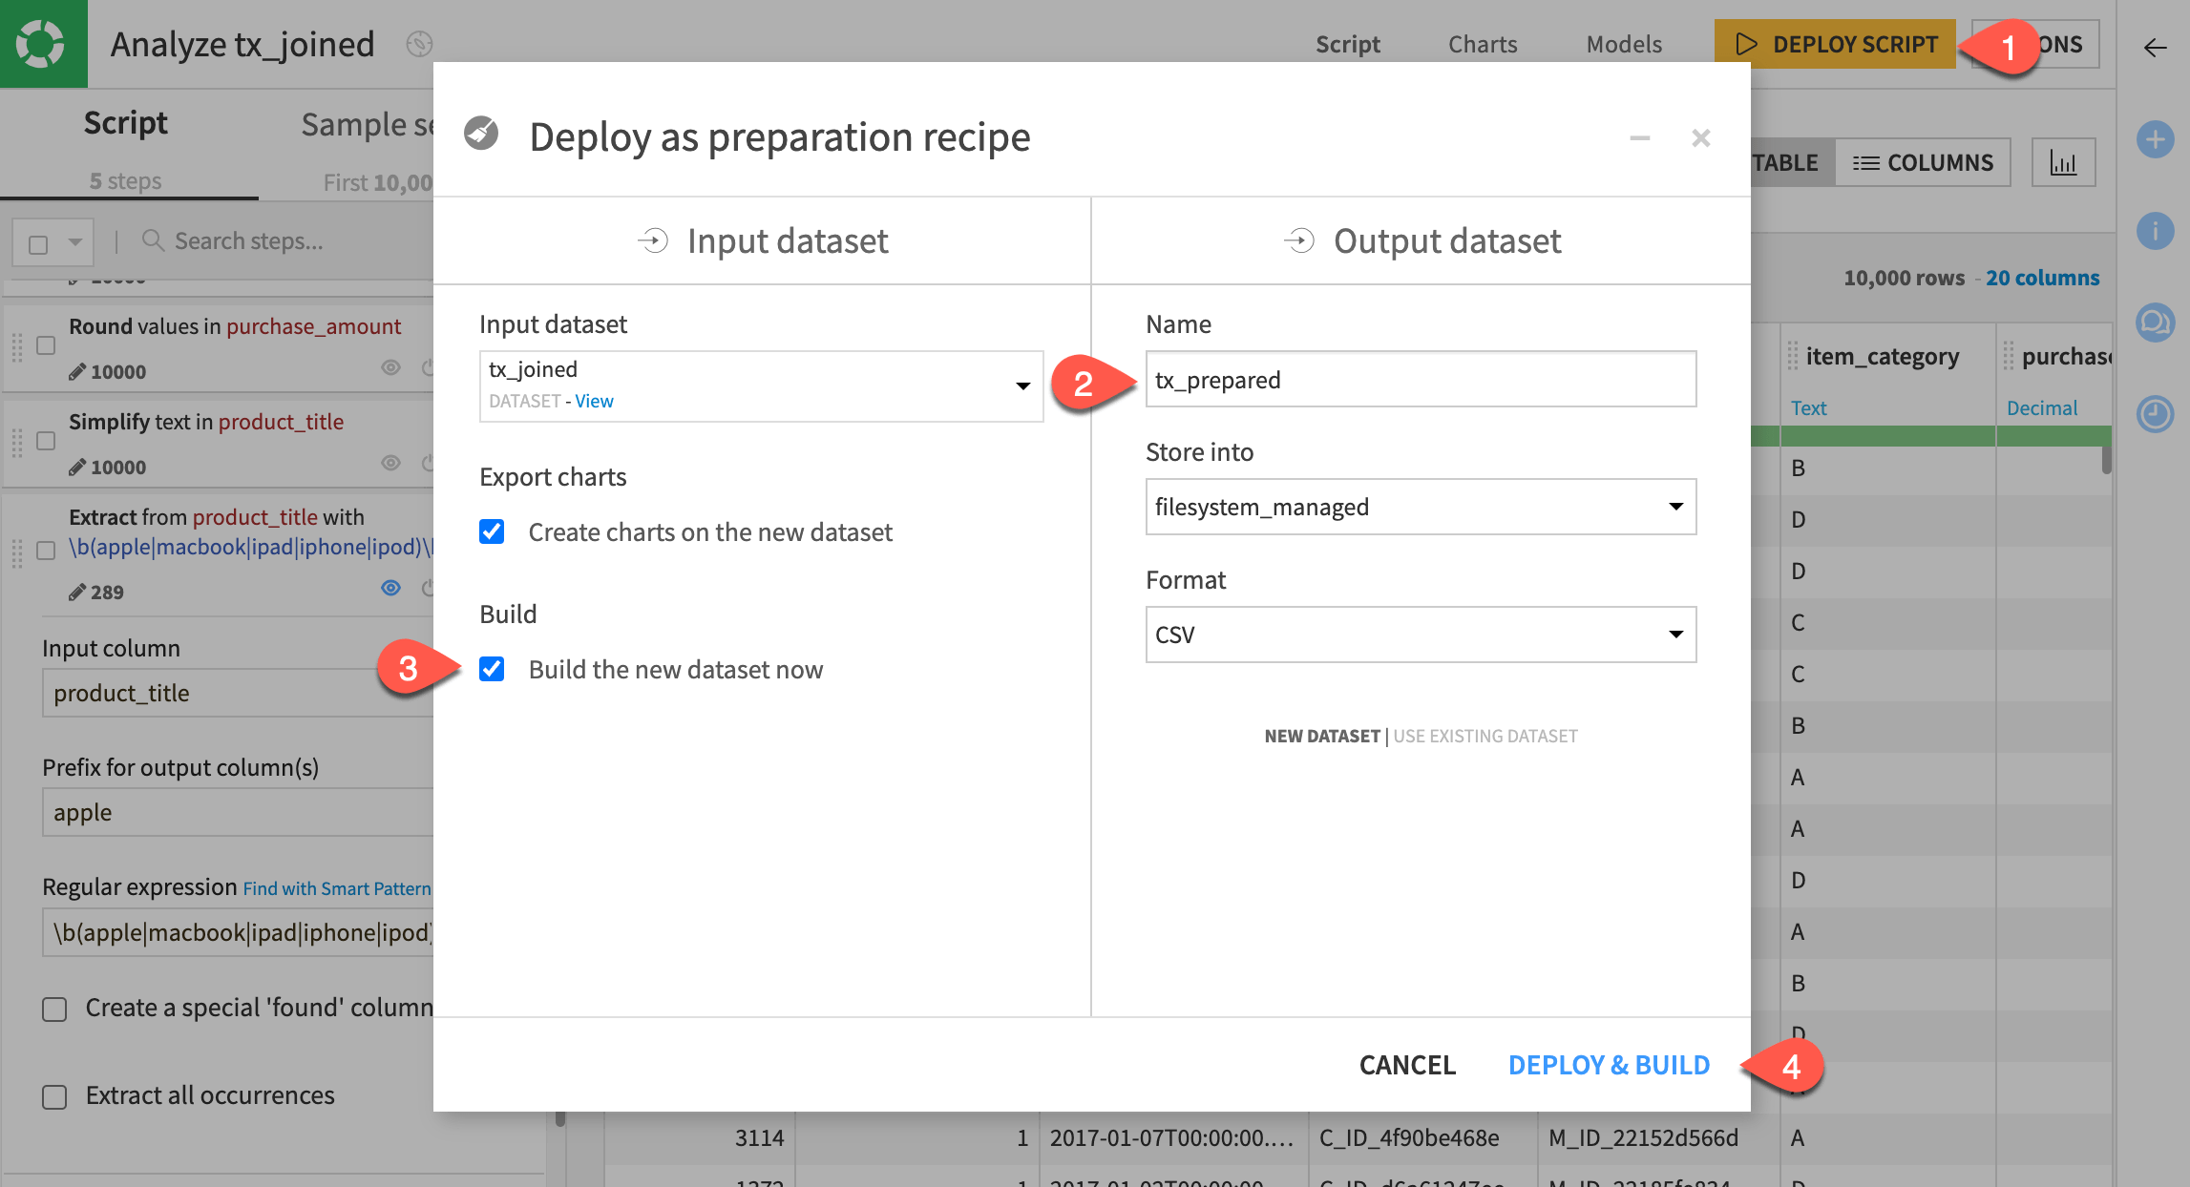Open the info icon in right sidebar
Screen dimensions: 2190x1187
tap(2155, 231)
